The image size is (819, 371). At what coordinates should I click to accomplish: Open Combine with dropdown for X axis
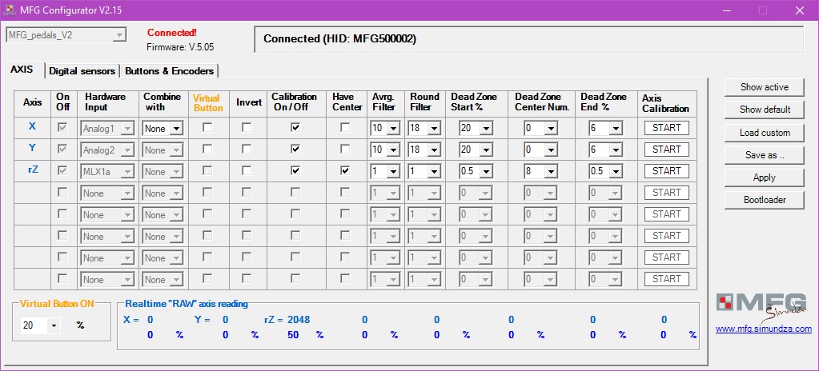tap(163, 129)
